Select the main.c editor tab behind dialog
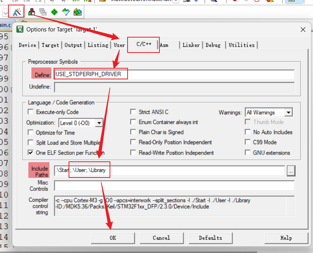 [5, 25]
